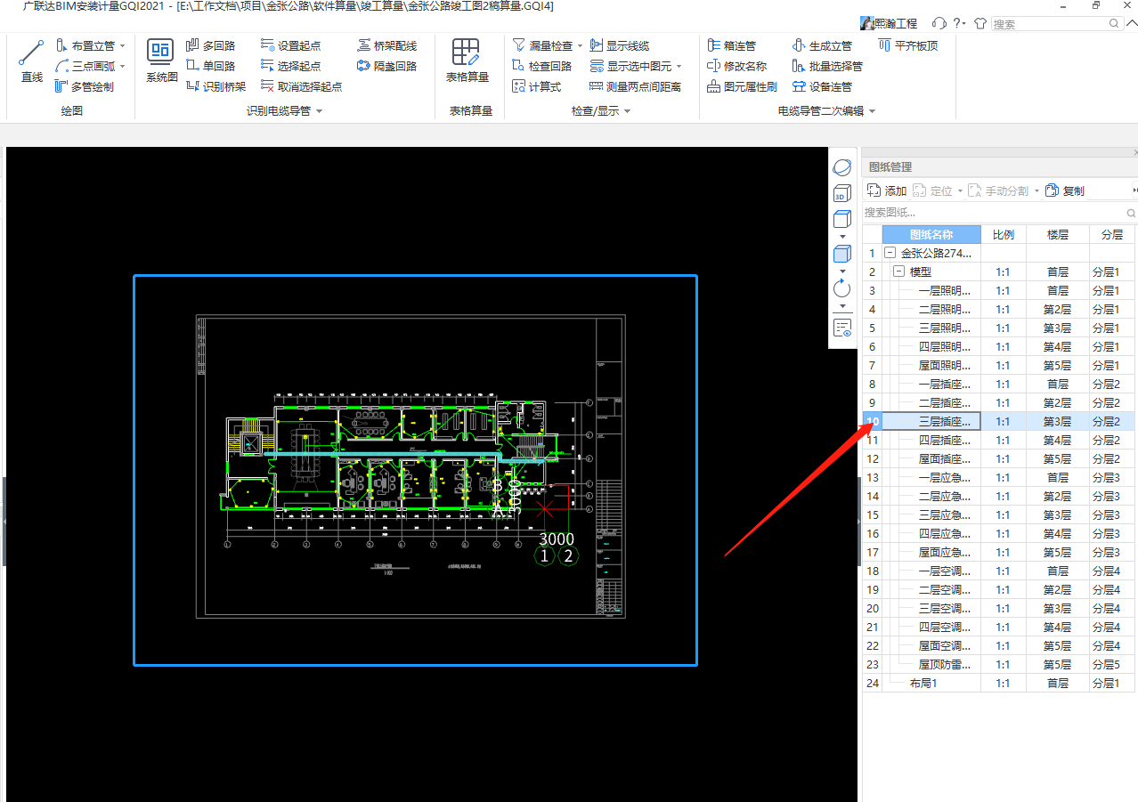Click the 检查回路 check circuit tool
The width and height of the screenshot is (1138, 802).
click(542, 66)
